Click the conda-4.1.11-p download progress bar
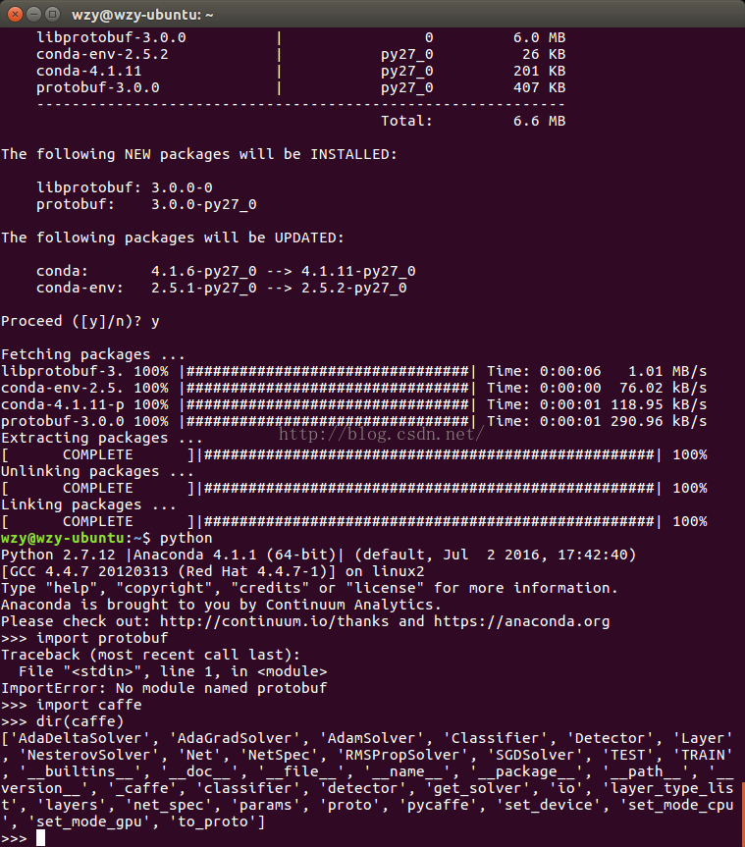745x847 pixels. 328,405
